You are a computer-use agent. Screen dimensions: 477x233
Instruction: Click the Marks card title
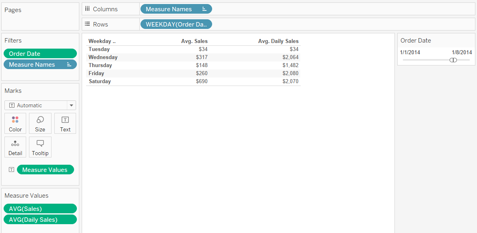(x=13, y=90)
